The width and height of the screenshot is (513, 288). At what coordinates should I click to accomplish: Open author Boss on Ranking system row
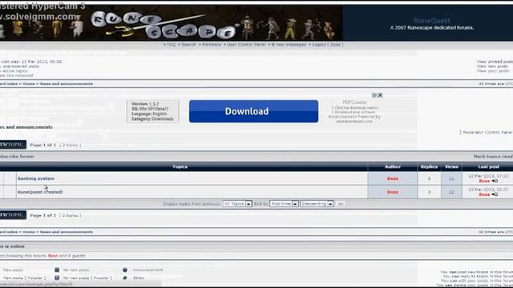tap(392, 178)
